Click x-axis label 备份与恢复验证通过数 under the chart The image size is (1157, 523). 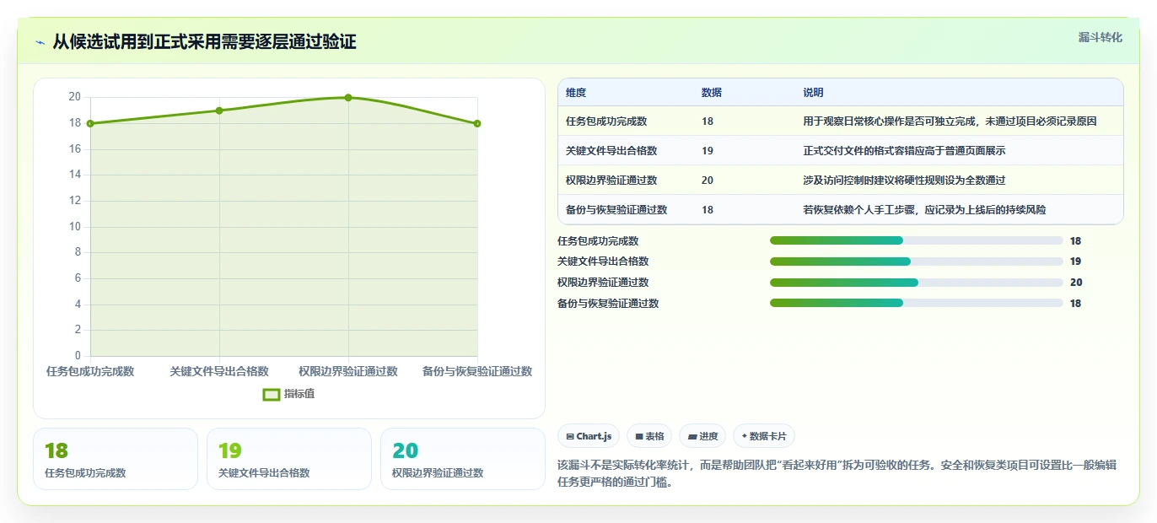[x=477, y=371]
